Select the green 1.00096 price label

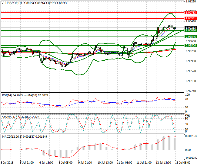[191, 30]
